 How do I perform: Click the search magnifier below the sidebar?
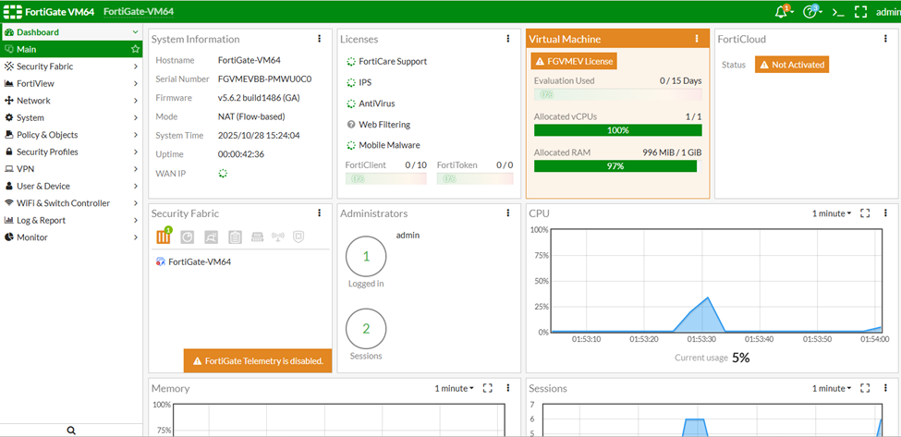[71, 431]
